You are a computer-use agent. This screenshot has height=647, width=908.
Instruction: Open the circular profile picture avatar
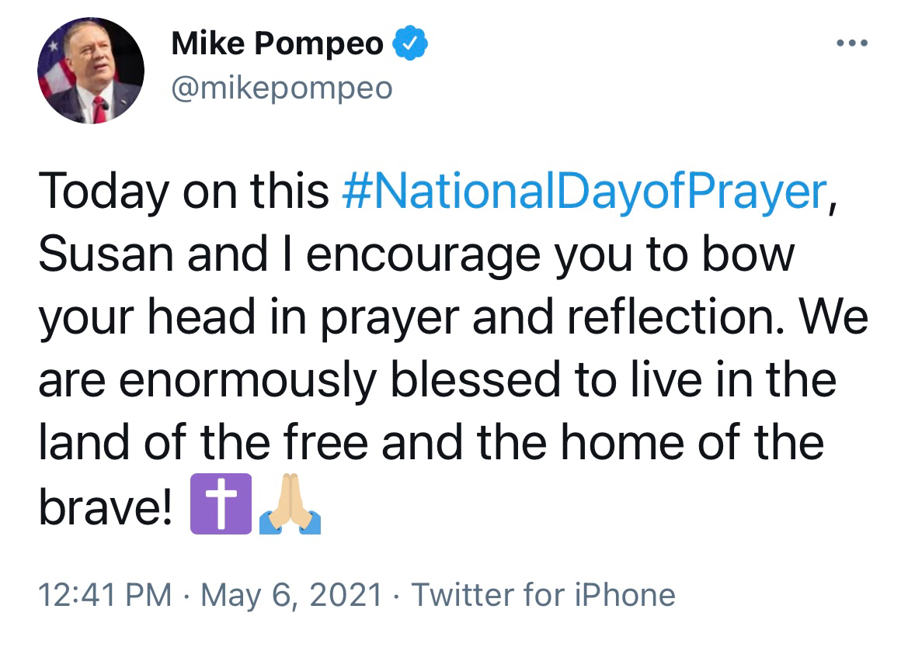click(x=91, y=71)
